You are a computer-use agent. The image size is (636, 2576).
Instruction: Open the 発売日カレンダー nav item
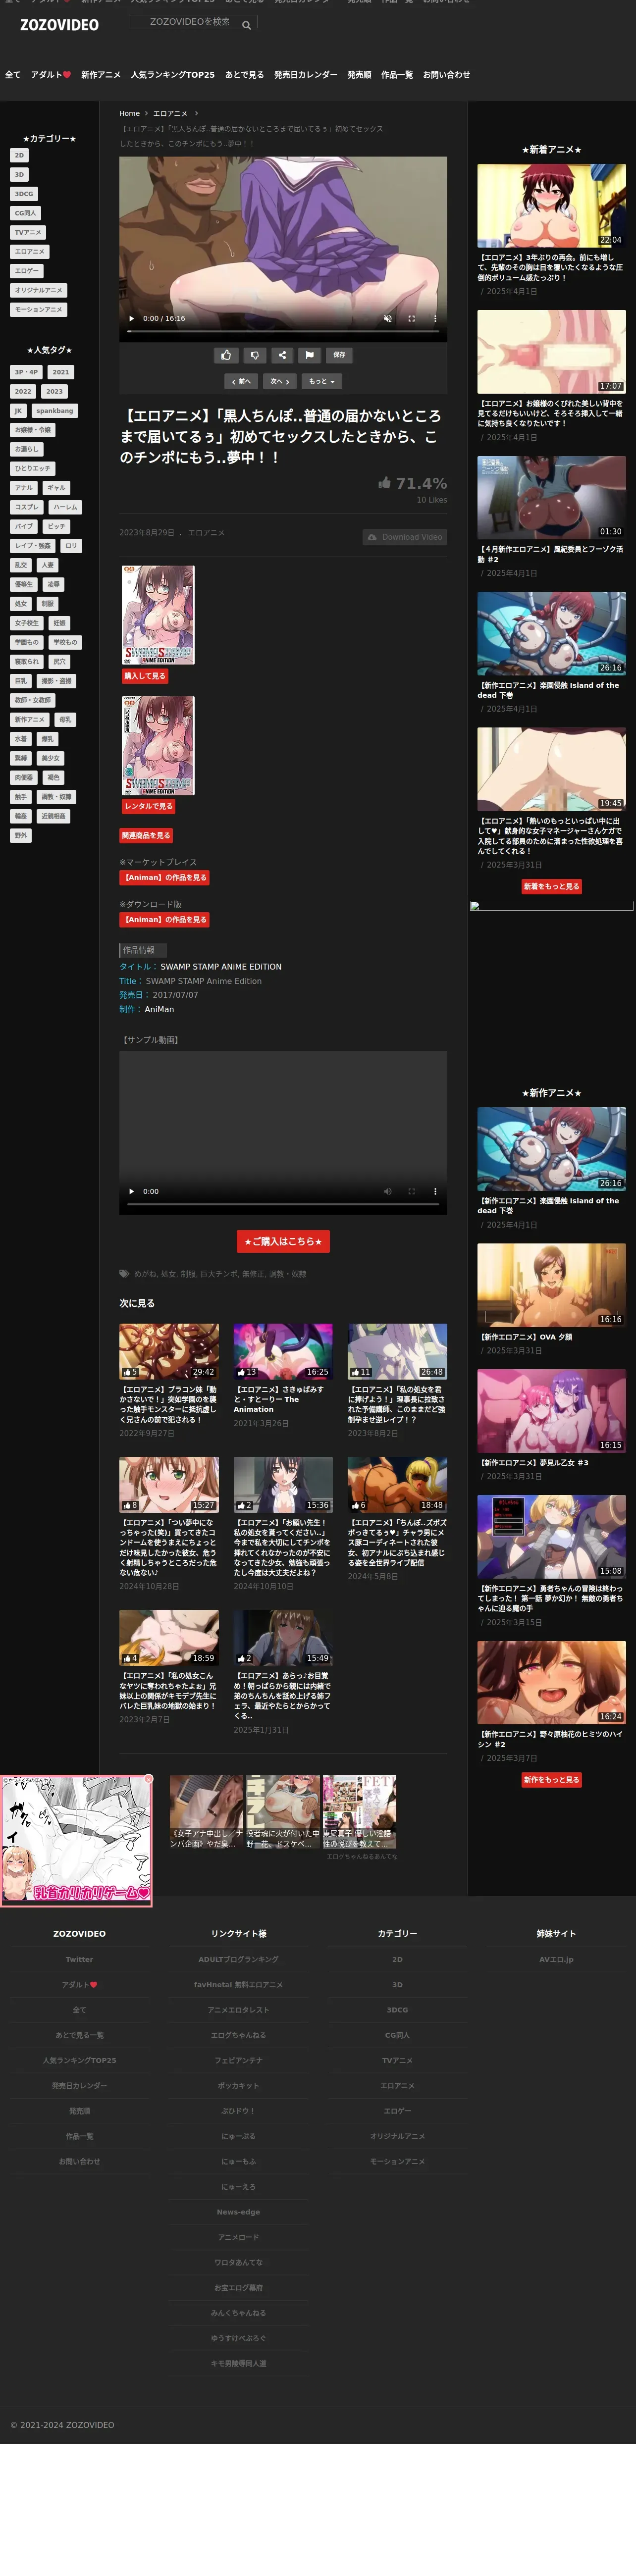point(306,75)
